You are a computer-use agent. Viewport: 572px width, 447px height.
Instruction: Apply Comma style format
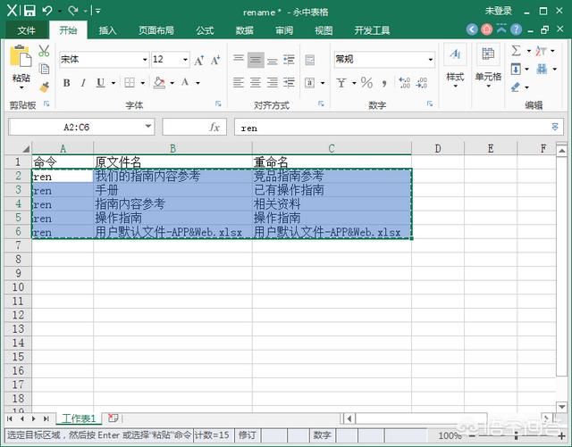(384, 84)
